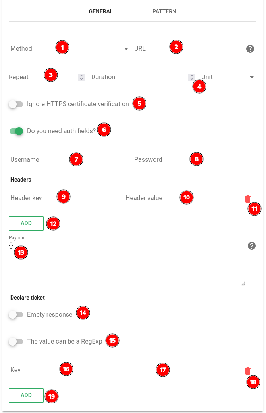This screenshot has height=413, width=266.
Task: Click the Header key input
Action: [66, 198]
